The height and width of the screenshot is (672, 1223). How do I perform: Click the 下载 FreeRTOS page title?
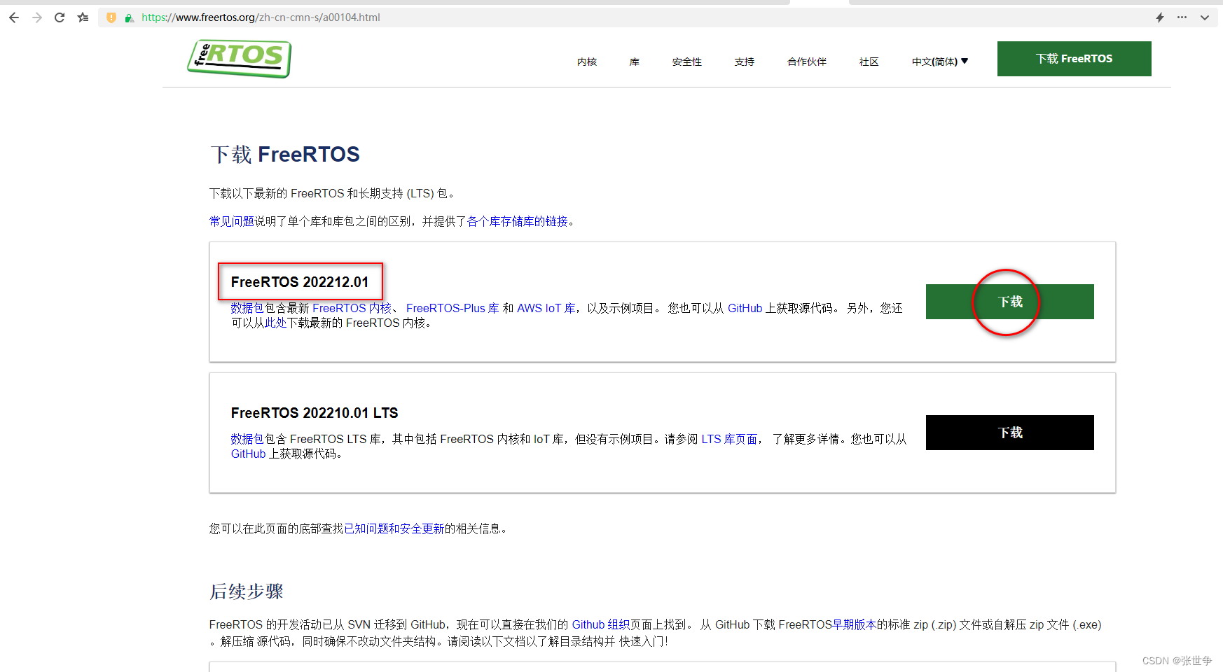[285, 154]
